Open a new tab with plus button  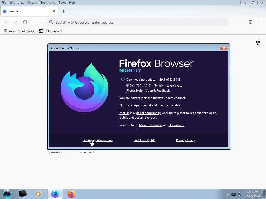(63, 11)
